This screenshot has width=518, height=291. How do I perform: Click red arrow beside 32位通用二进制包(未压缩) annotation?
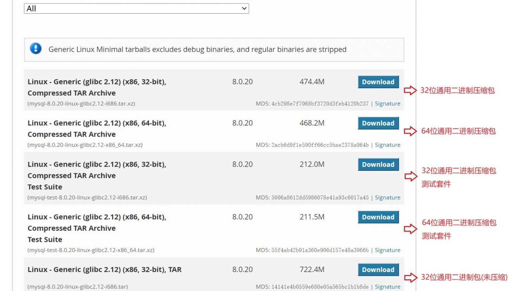pos(410,278)
